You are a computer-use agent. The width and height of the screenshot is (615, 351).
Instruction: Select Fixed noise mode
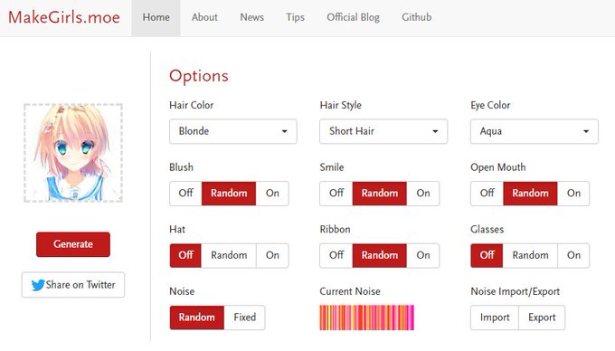pyautogui.click(x=244, y=318)
